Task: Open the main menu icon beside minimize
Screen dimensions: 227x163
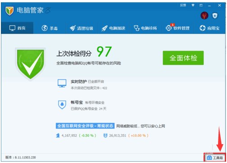Action: click(x=201, y=5)
